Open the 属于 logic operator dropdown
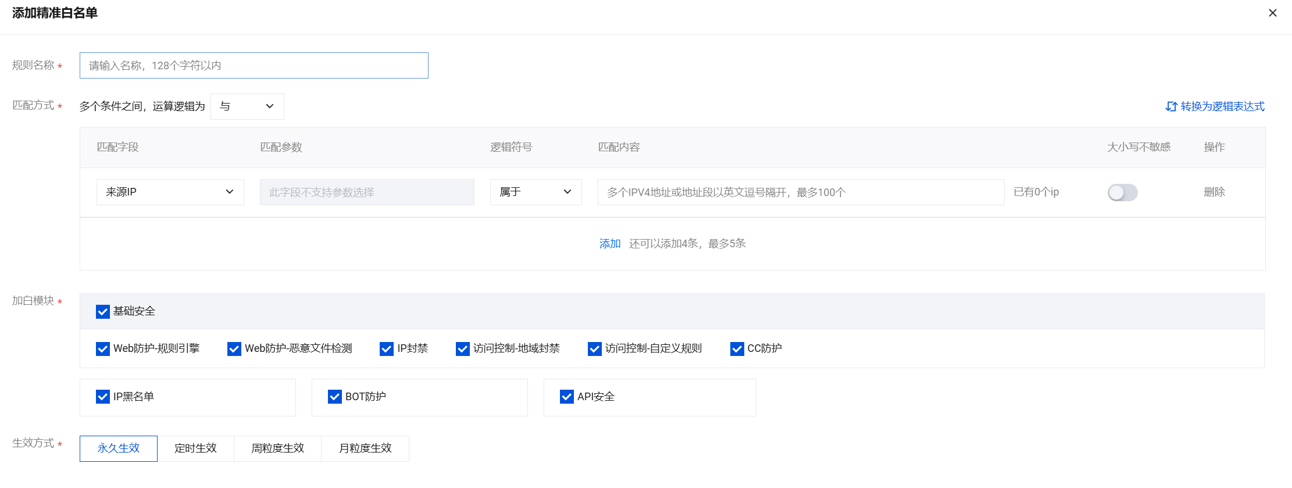 pos(536,192)
